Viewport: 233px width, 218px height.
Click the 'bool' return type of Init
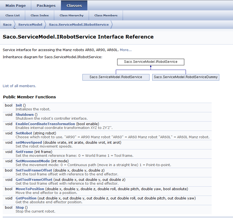pos(8,105)
